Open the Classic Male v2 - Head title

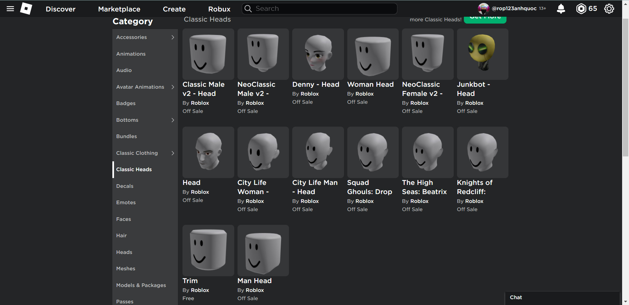coord(203,89)
